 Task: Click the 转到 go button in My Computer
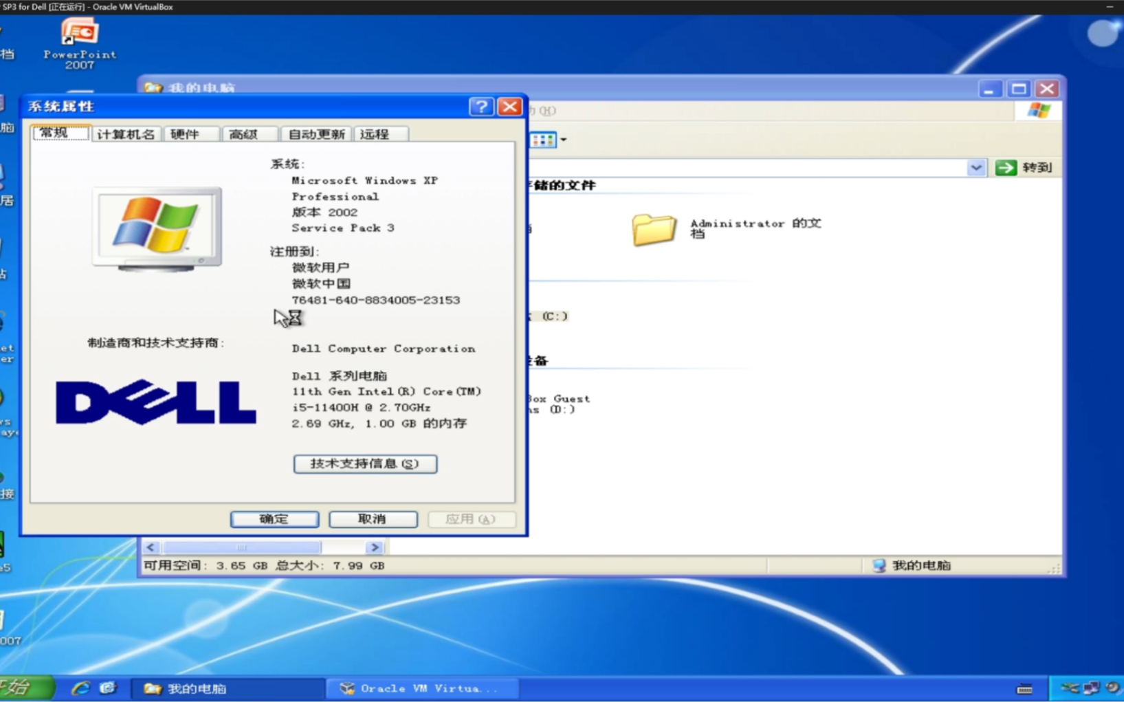1024,167
